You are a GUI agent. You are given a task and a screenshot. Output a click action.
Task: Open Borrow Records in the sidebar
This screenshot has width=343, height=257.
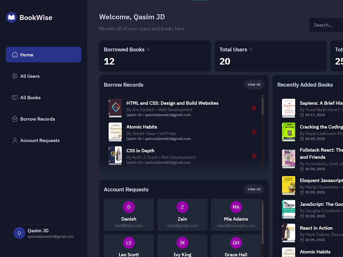tap(44, 119)
